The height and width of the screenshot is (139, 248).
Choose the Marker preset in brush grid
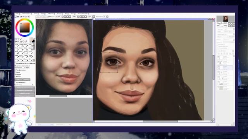(17, 49)
